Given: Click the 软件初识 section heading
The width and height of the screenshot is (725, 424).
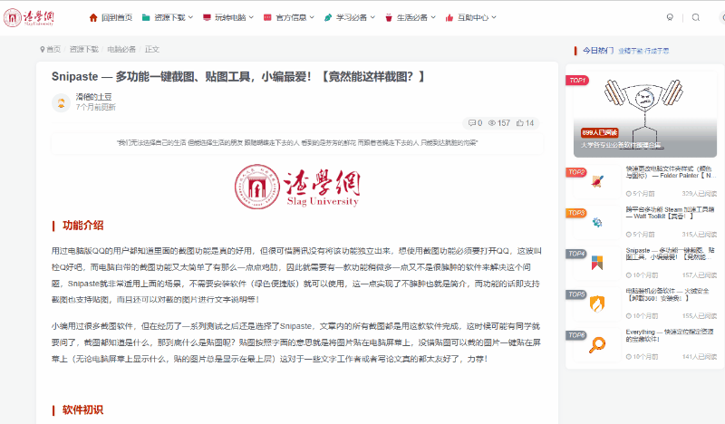Looking at the screenshot, I should [82, 410].
